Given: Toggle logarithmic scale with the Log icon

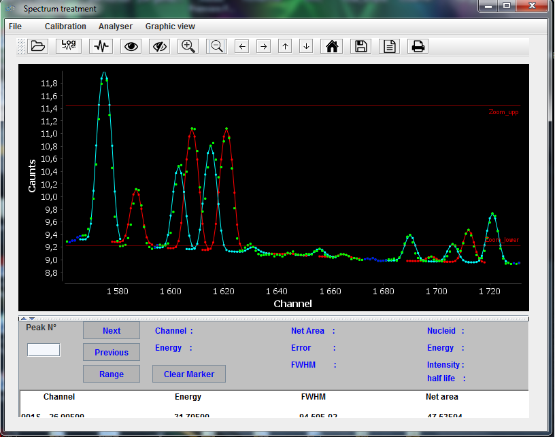Looking at the screenshot, I should coord(68,46).
